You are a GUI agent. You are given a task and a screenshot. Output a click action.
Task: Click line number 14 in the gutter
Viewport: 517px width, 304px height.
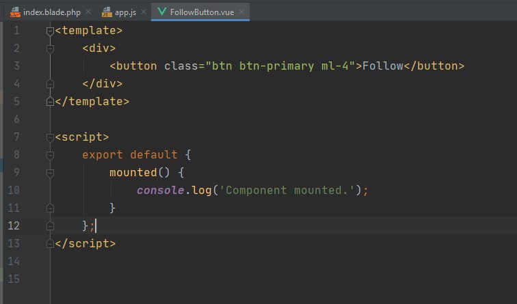[x=14, y=262]
